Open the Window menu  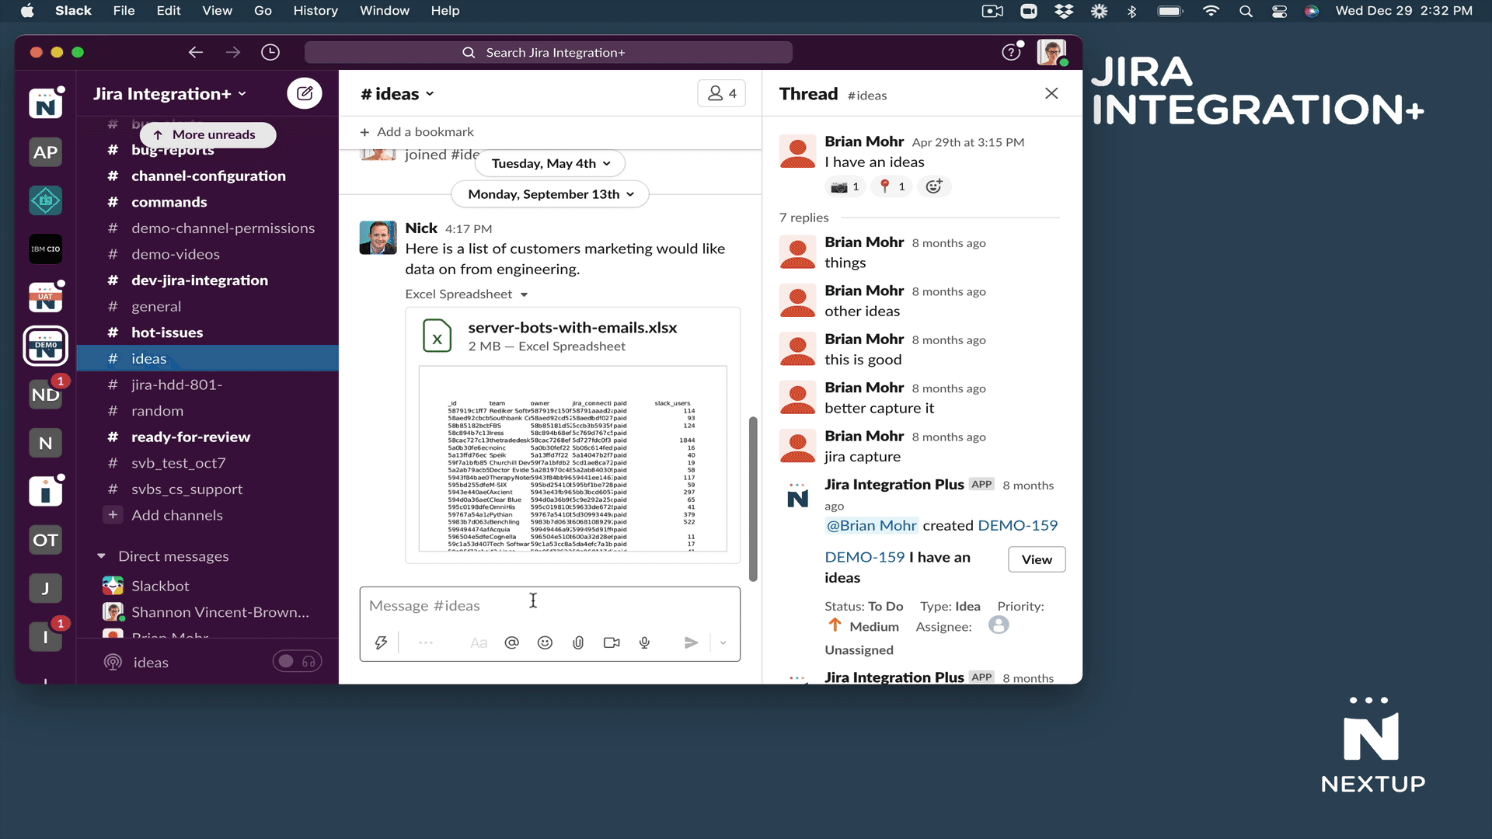point(385,11)
